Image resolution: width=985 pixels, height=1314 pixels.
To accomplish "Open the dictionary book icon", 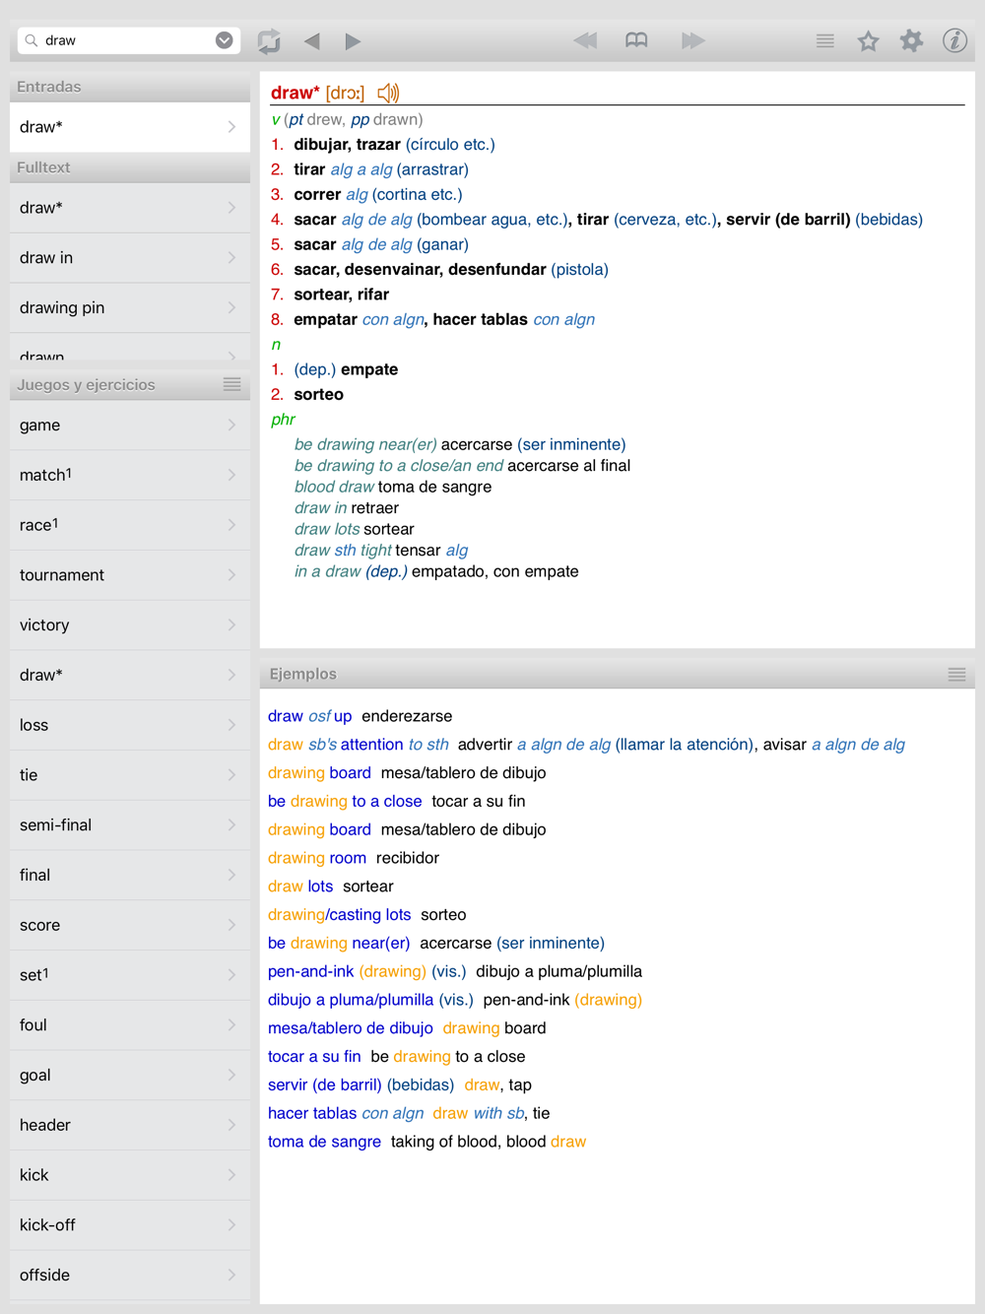I will (x=636, y=40).
